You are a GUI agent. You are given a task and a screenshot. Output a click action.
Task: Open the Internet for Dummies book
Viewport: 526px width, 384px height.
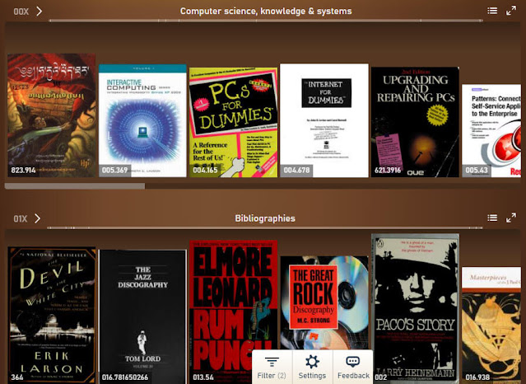324,120
